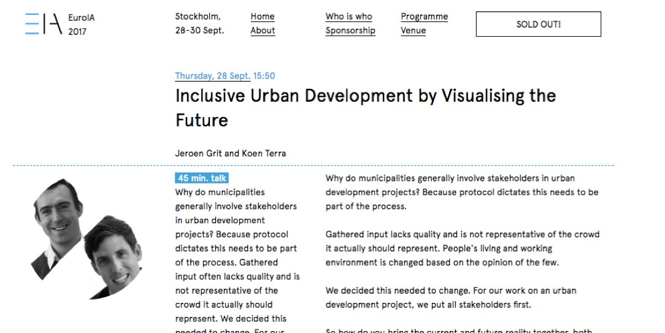Go to the About page
The image size is (665, 333).
pyautogui.click(x=263, y=31)
